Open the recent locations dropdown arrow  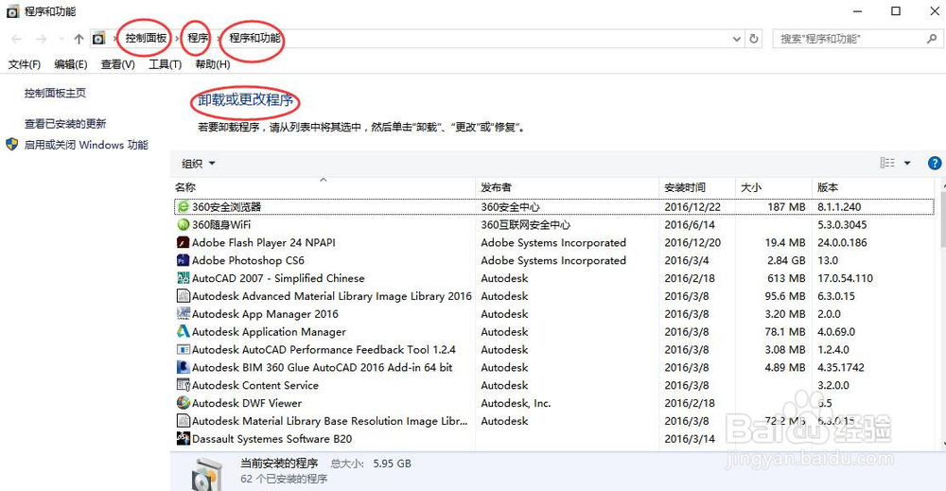coord(61,39)
